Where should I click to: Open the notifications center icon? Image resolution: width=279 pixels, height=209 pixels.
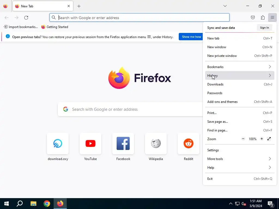pyautogui.click(x=271, y=204)
